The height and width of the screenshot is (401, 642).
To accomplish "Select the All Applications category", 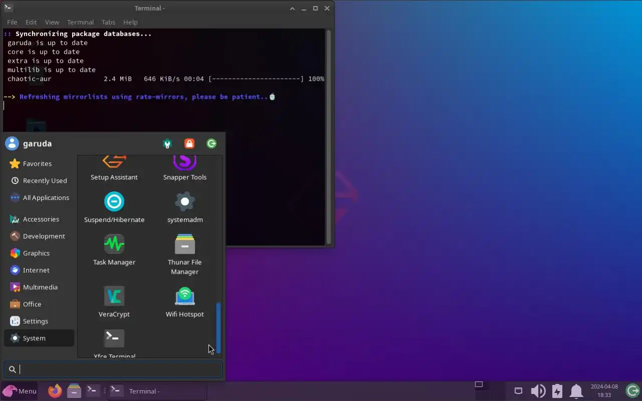I will [x=39, y=197].
